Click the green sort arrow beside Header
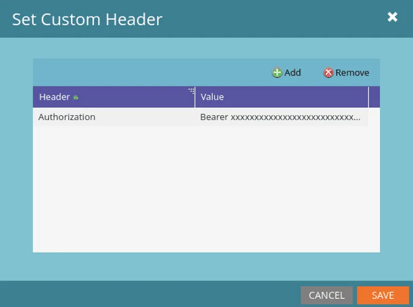This screenshot has height=307, width=413. pos(75,97)
